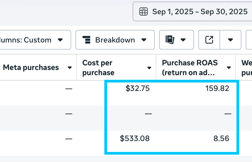Select the Purchase ROAS column header
Image resolution: width=252 pixels, height=162 pixels.
[190, 68]
